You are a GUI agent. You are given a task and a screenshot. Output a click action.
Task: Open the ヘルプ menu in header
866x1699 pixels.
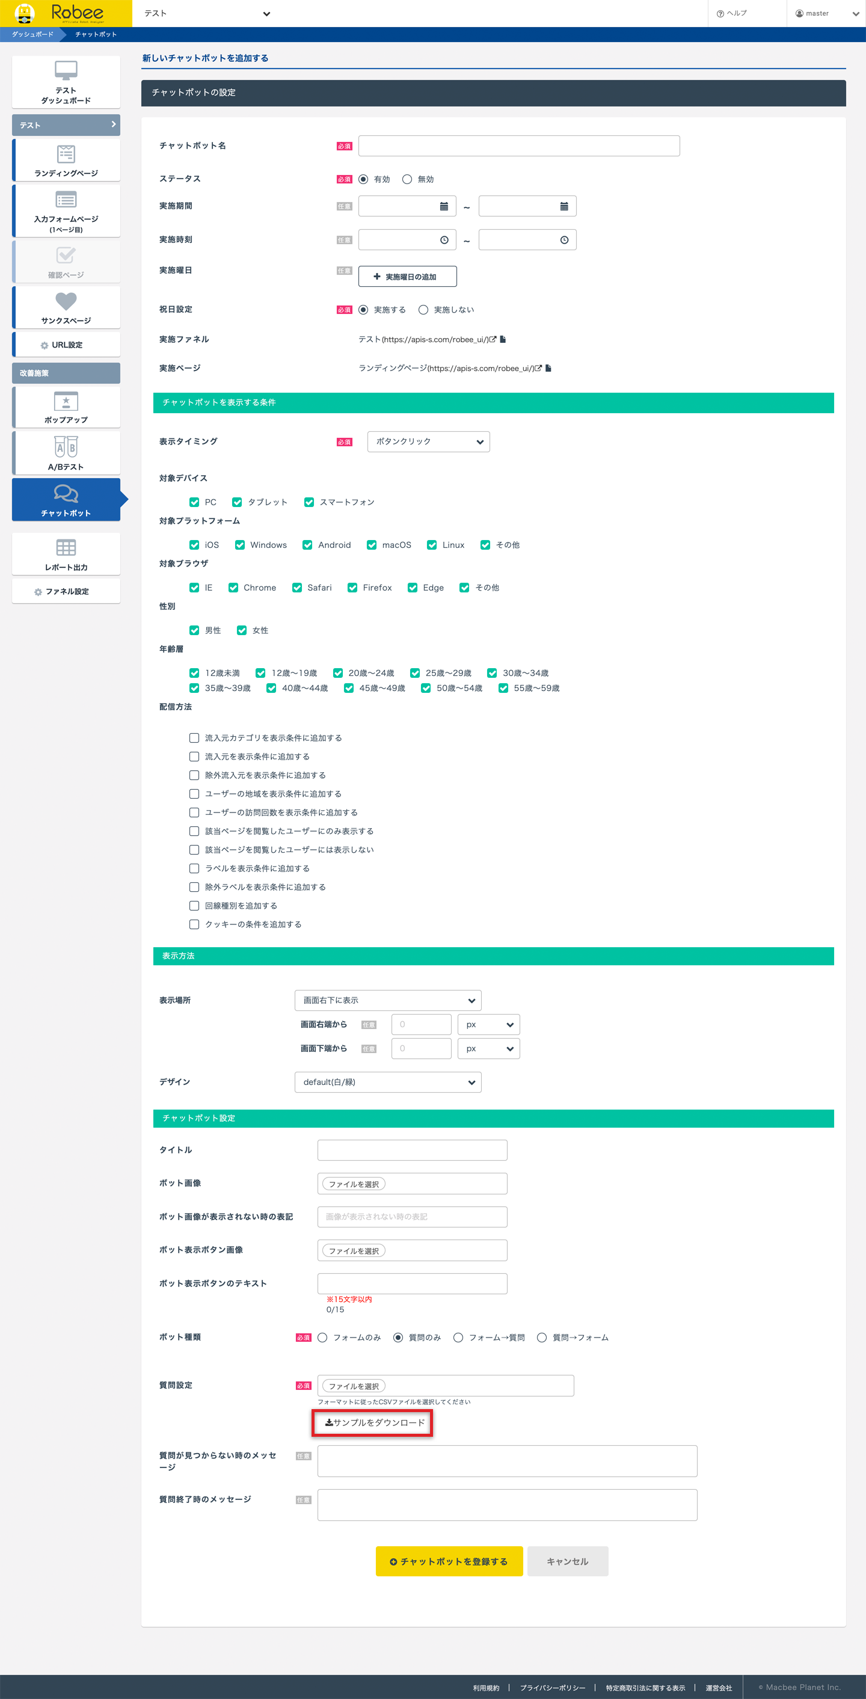732,13
